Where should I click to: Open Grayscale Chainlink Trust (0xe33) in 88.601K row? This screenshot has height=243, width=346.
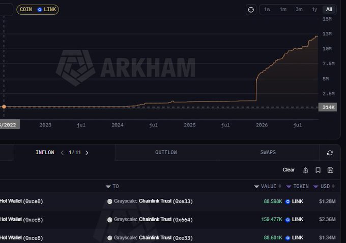[x=153, y=238]
